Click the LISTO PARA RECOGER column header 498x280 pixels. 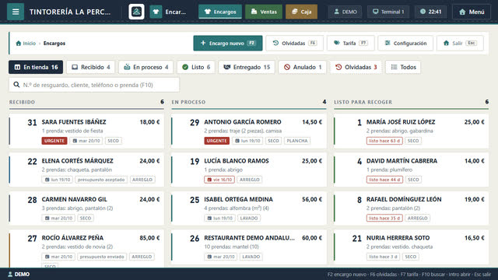[363, 102]
